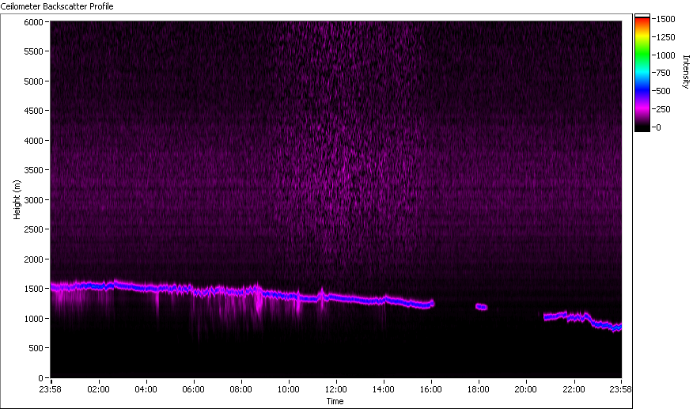Click the cloud layer segment starting near 21:00
This screenshot has width=693, height=409.
582,321
